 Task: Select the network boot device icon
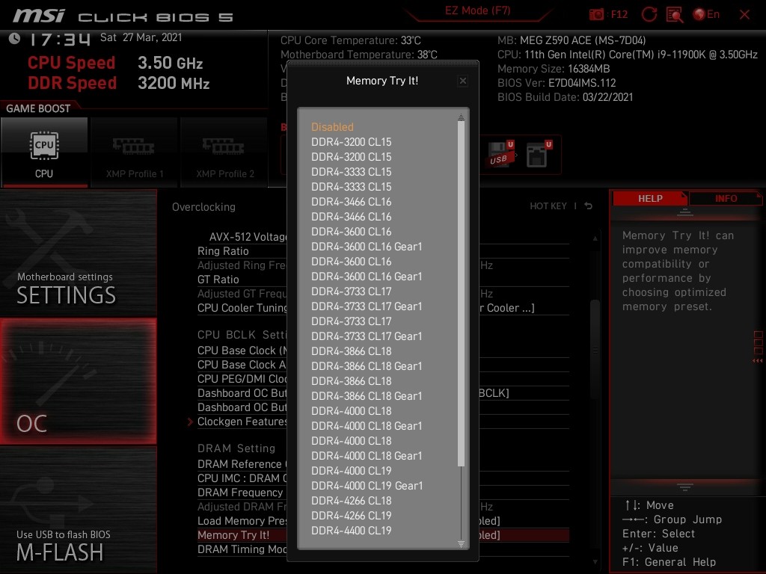pos(539,153)
